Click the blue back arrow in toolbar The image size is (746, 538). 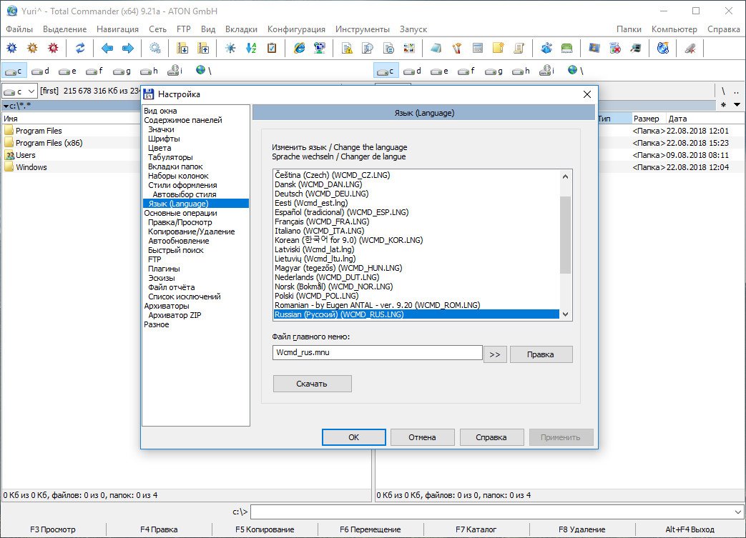pyautogui.click(x=107, y=48)
